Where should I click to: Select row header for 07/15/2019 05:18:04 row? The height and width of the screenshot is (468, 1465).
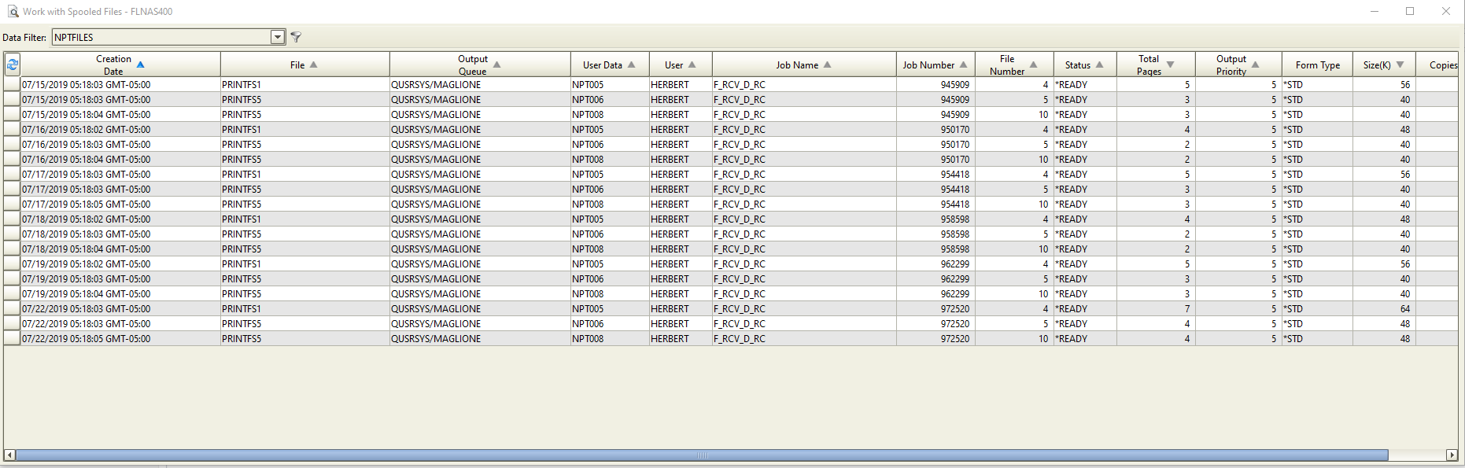[x=12, y=114]
